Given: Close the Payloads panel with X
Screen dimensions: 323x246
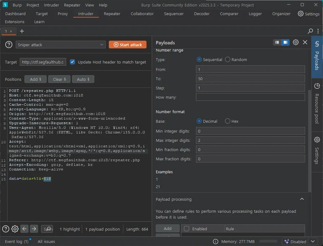Looking at the screenshot, I should click(305, 43).
